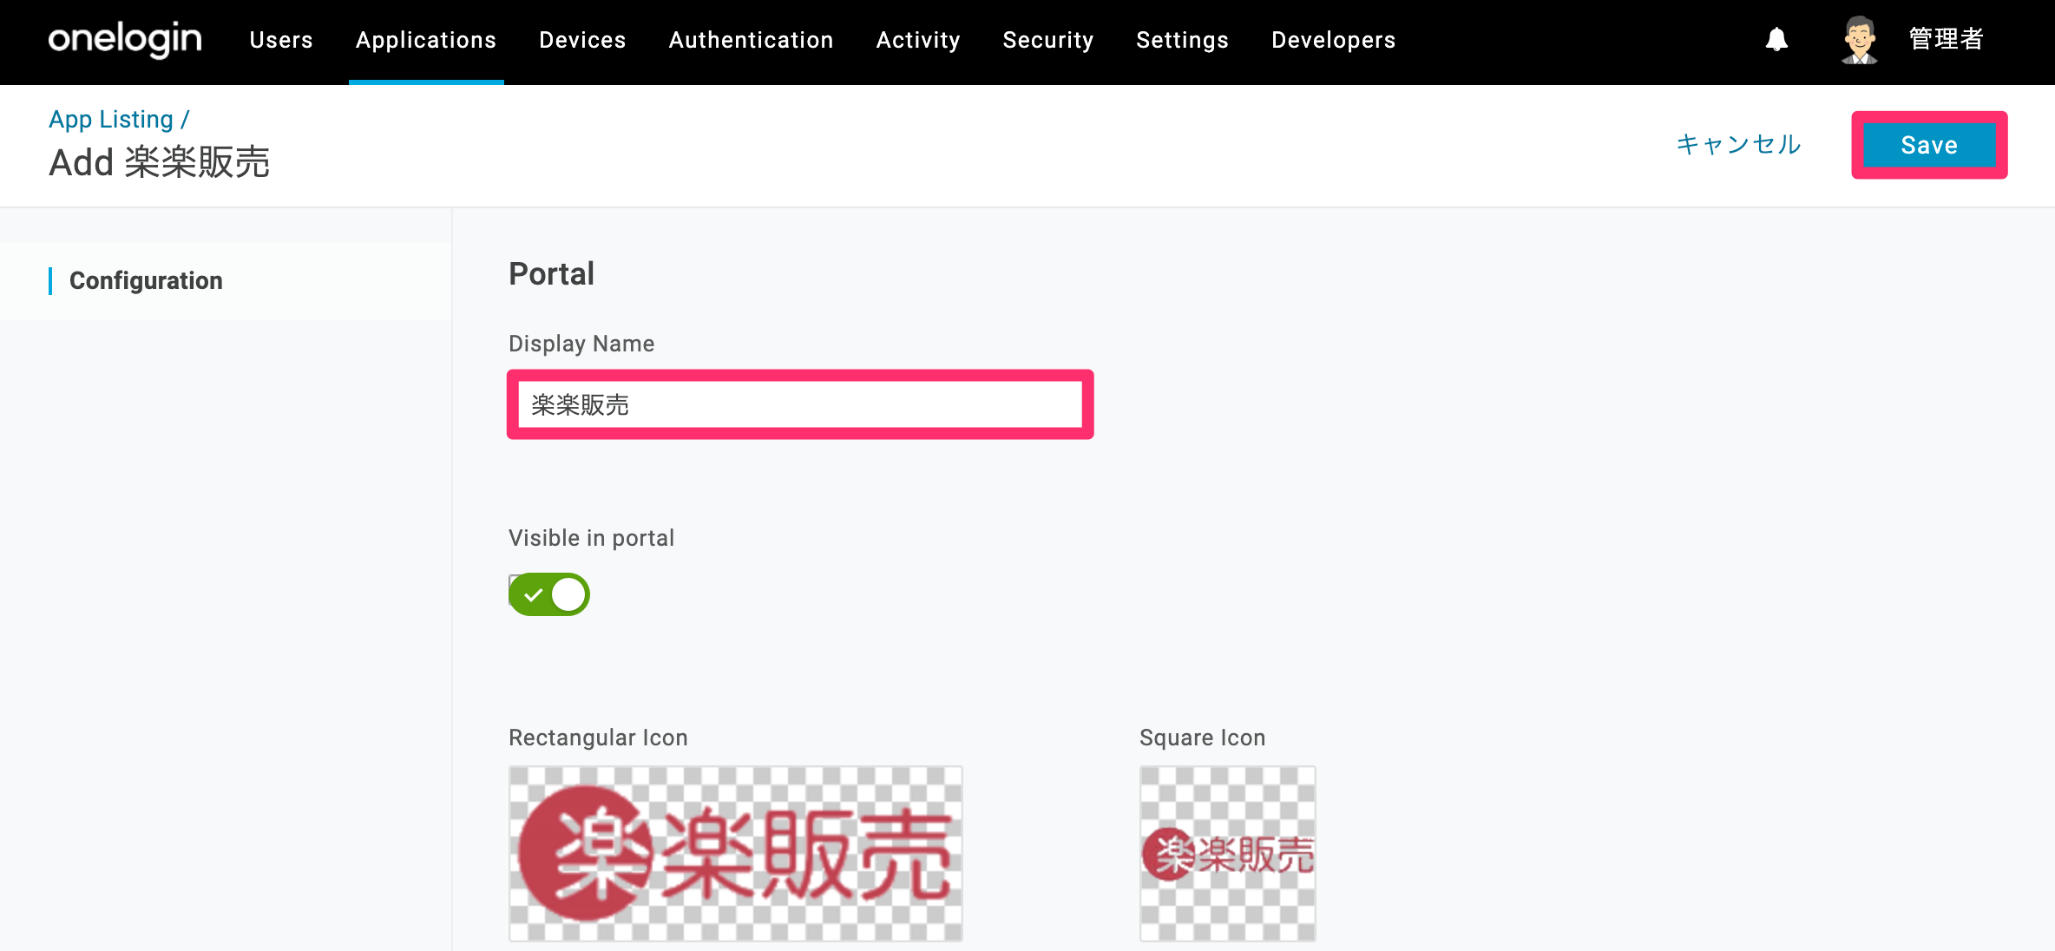Image resolution: width=2055 pixels, height=951 pixels.
Task: Click the Square Icon image
Action: point(1227,854)
